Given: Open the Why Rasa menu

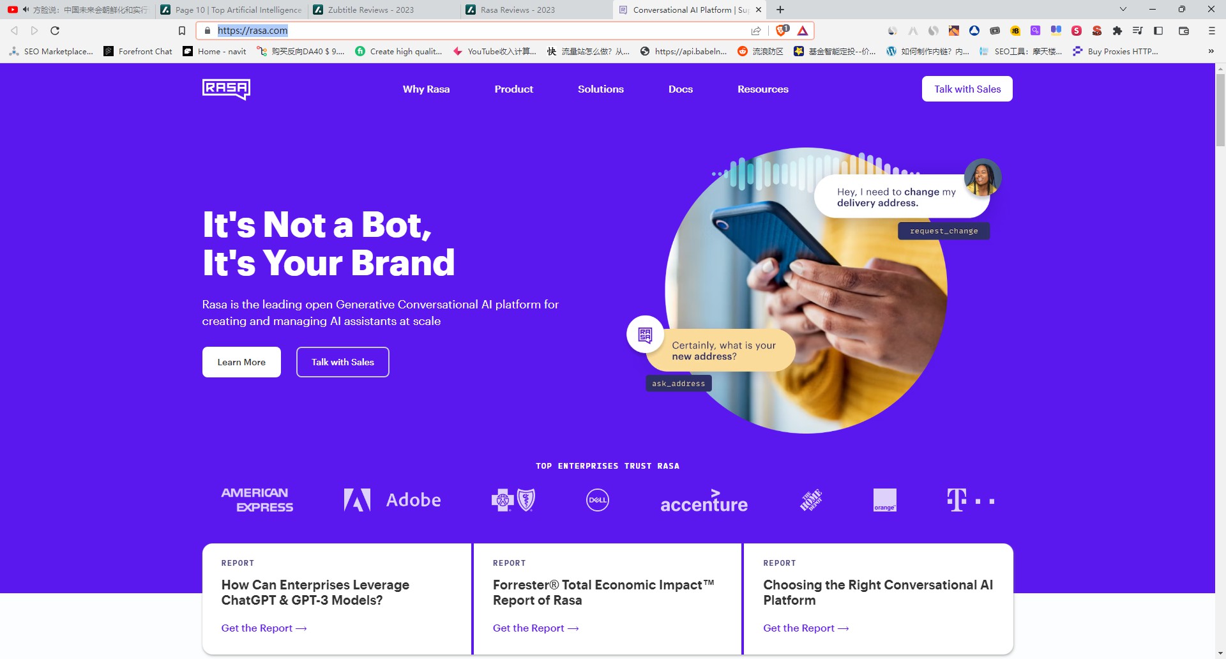Looking at the screenshot, I should click(x=426, y=89).
